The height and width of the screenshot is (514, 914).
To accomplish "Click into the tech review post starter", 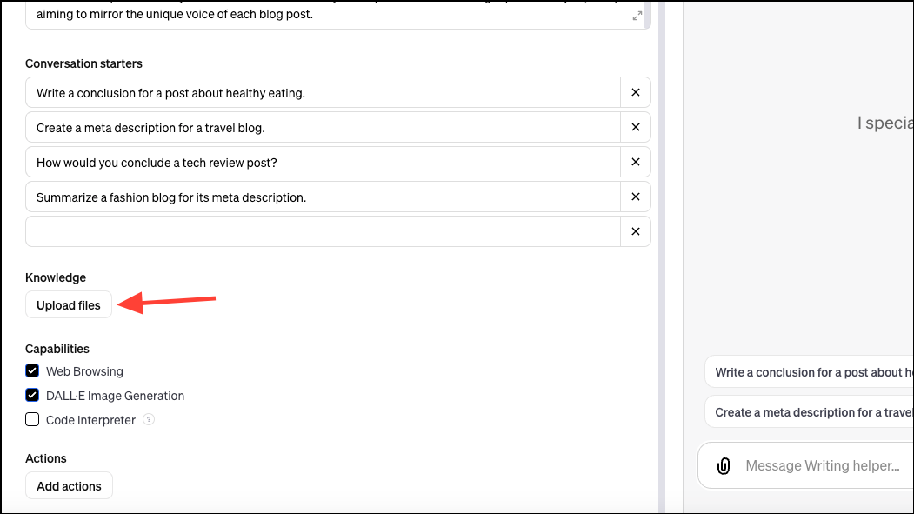I will click(x=323, y=162).
